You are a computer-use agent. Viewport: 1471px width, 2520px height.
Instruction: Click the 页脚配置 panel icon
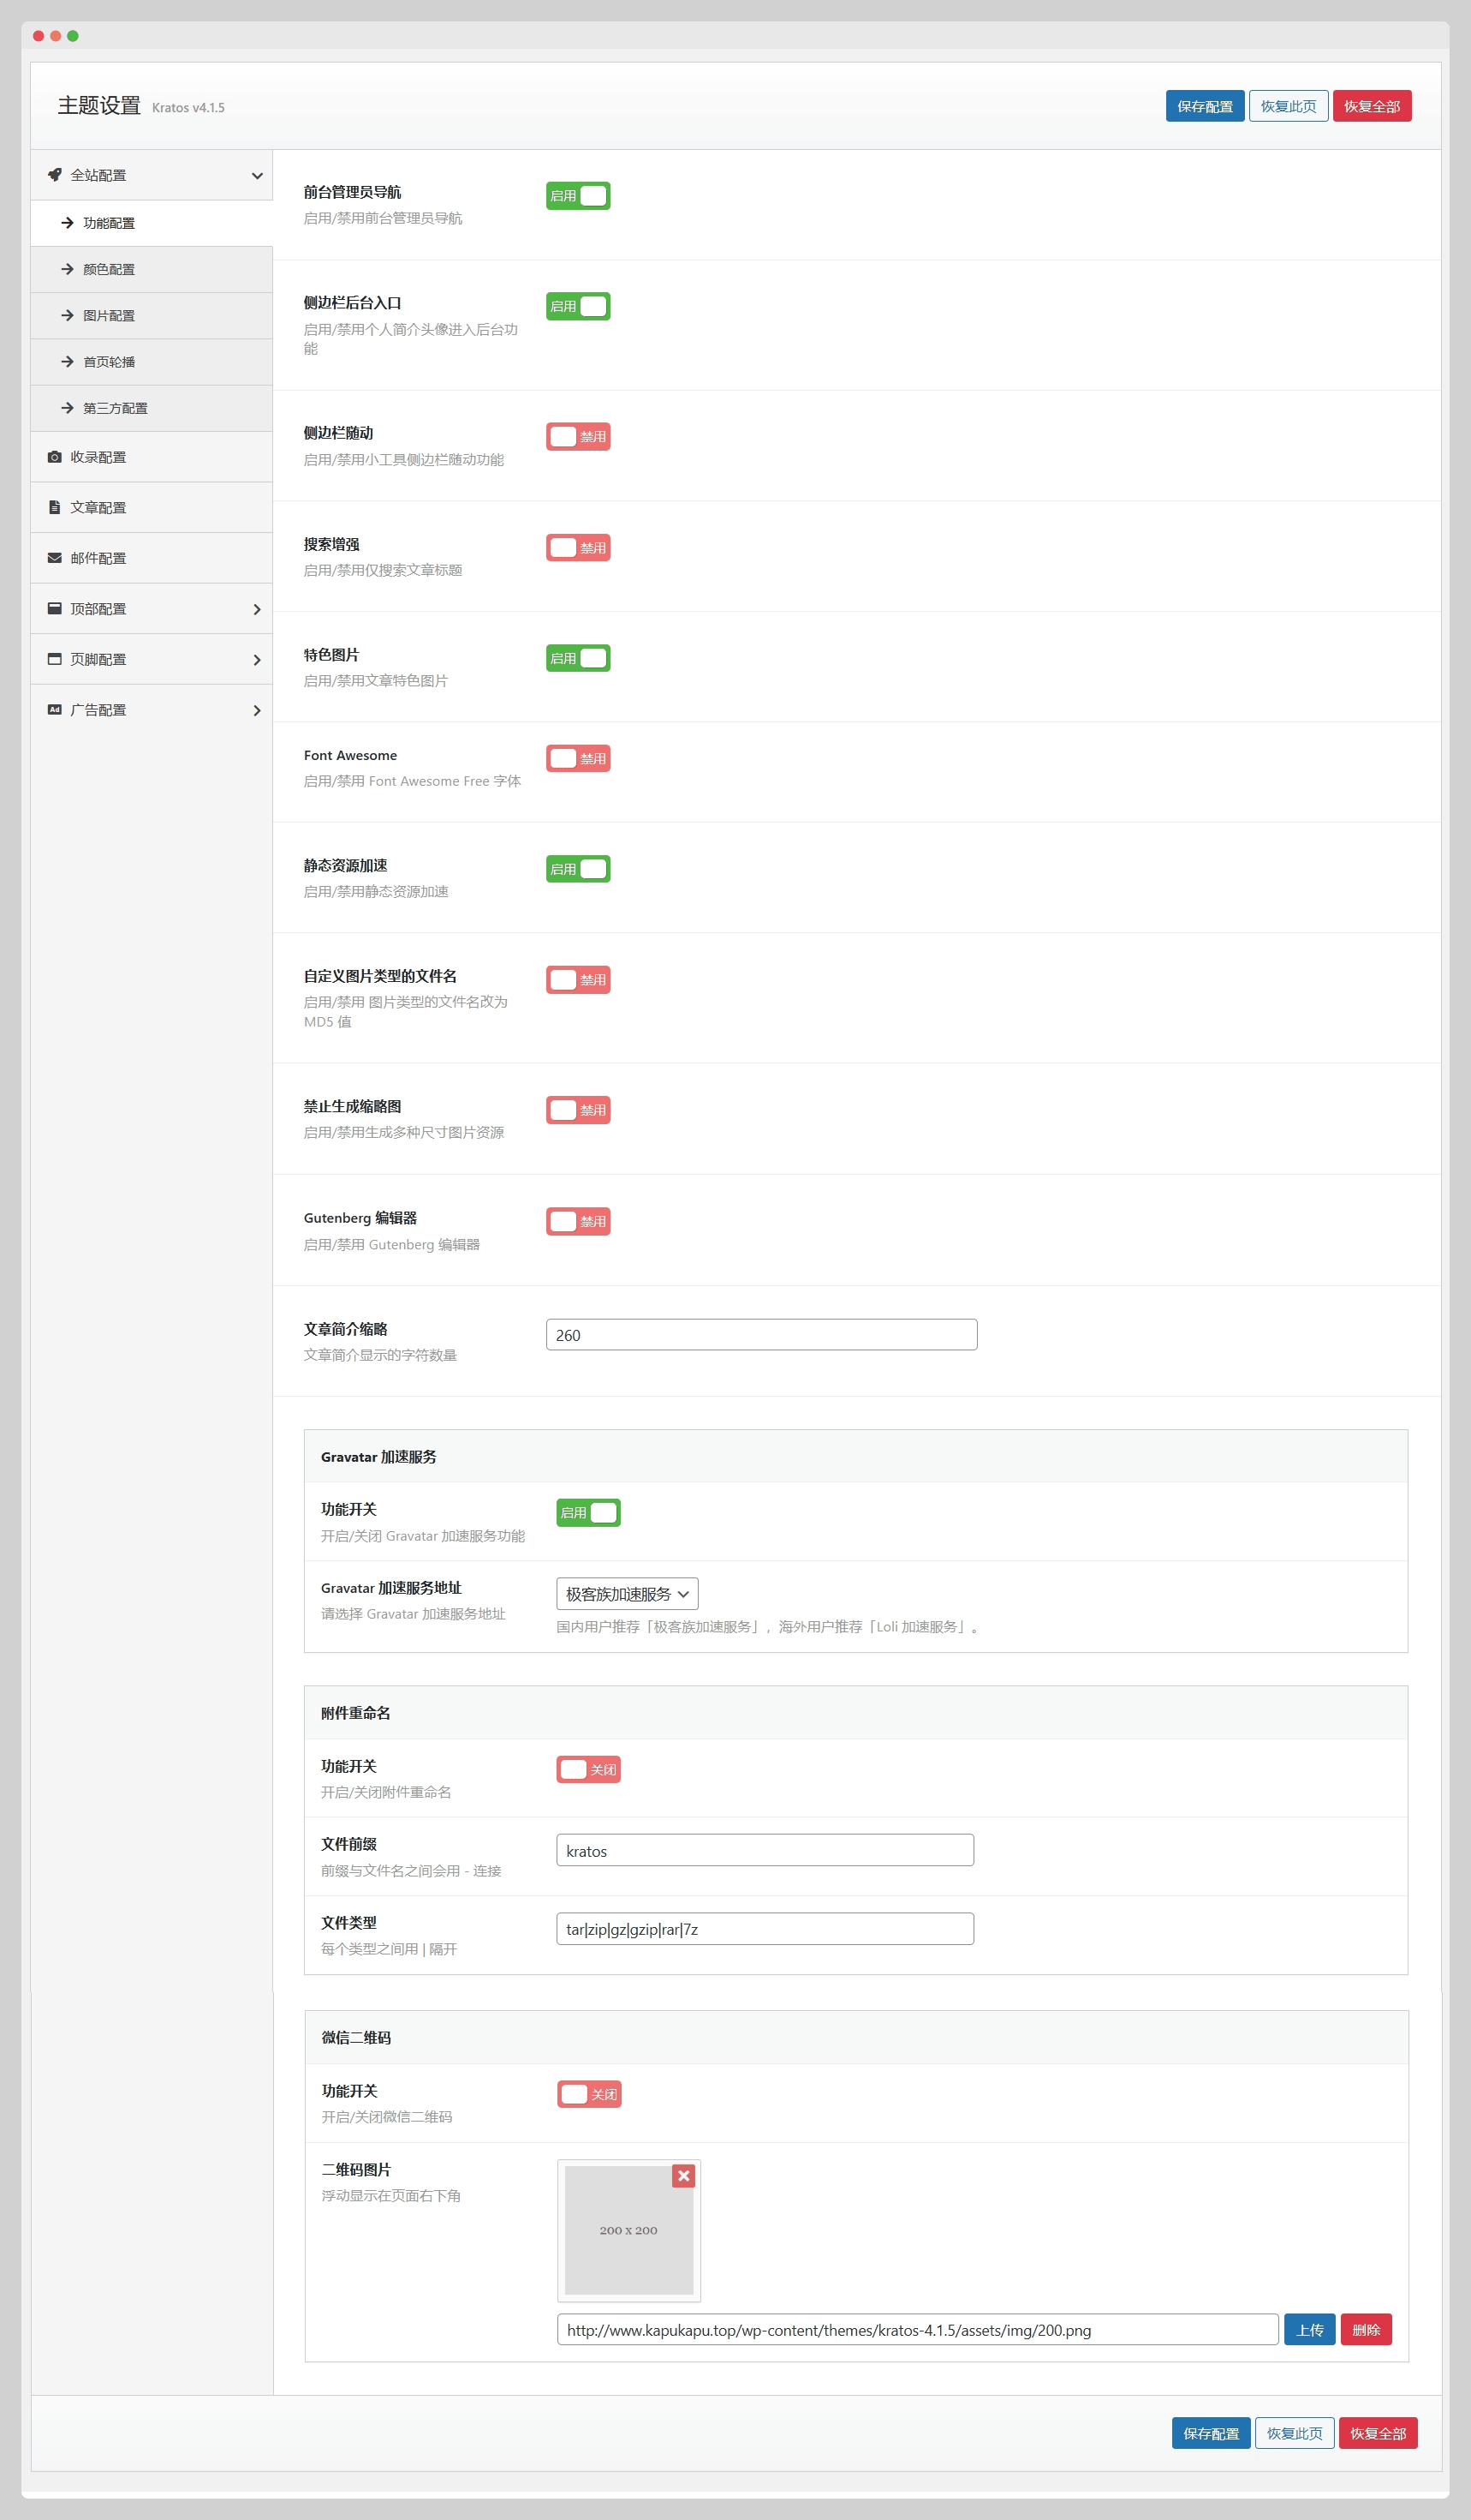tap(55, 659)
